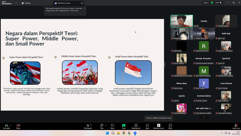This screenshot has height=136, width=241.
Task: Close the shared content size notification
Action: (x=84, y=8)
